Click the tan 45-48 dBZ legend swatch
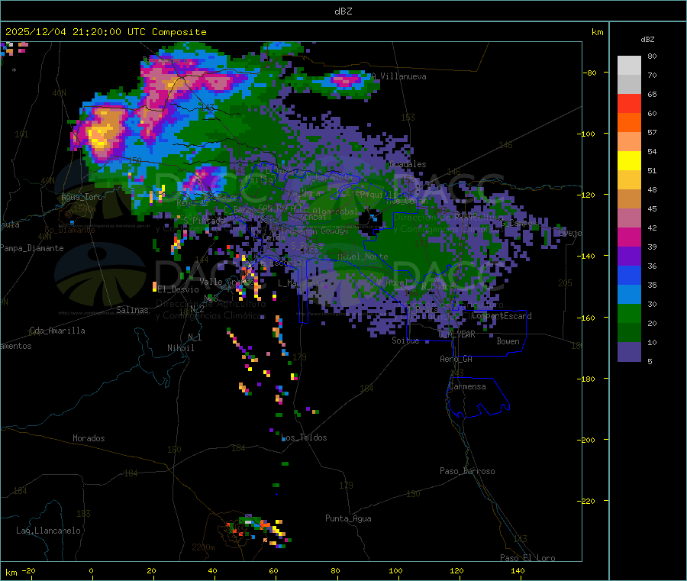This screenshot has height=581, width=687. pos(629,199)
